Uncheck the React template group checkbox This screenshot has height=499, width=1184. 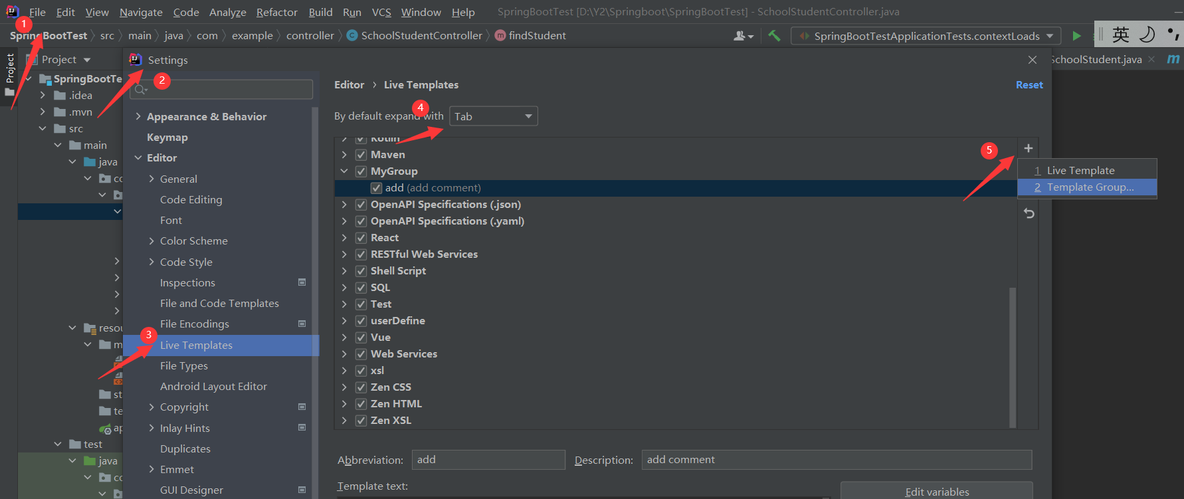coord(361,238)
